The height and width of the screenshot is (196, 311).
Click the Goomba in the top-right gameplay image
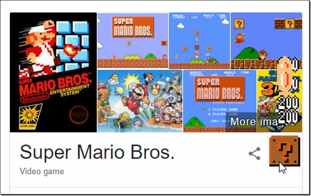click(x=263, y=54)
